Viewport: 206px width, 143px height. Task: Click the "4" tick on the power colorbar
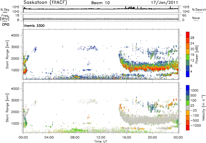pos(191,71)
